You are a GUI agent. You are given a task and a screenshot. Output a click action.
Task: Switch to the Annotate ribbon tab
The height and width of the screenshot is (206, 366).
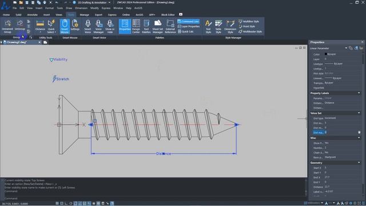(32, 15)
